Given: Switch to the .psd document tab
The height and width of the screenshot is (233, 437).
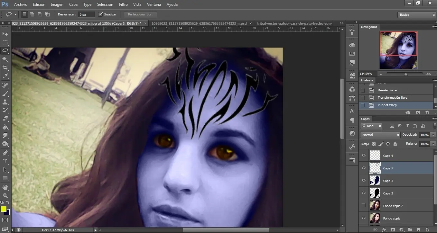Looking at the screenshot, I should coord(199,23).
